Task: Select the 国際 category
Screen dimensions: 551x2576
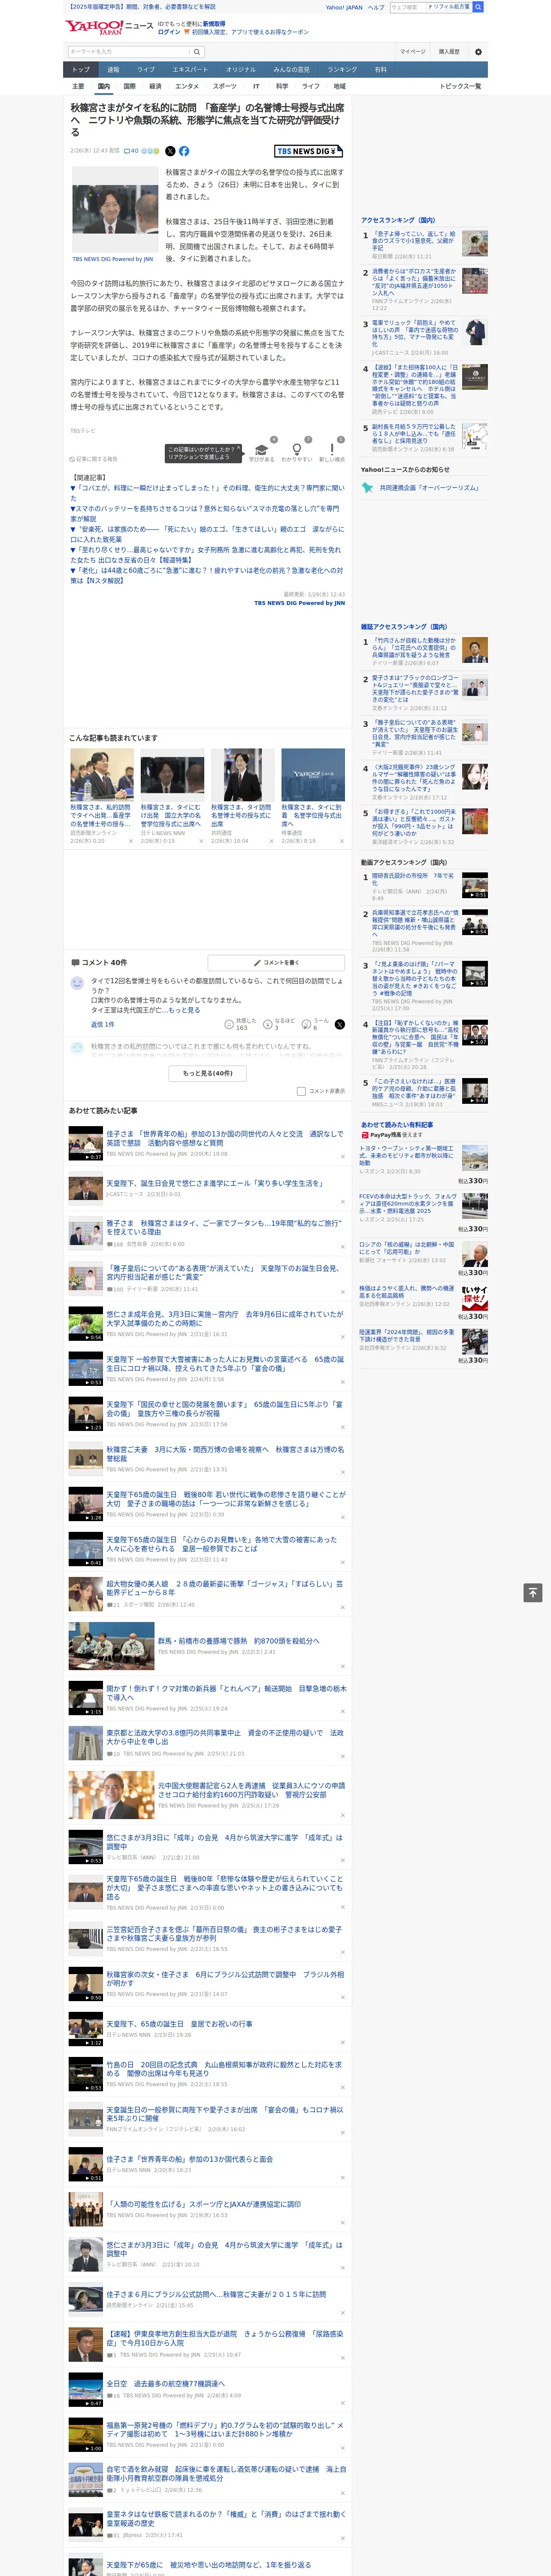Action: [129, 86]
